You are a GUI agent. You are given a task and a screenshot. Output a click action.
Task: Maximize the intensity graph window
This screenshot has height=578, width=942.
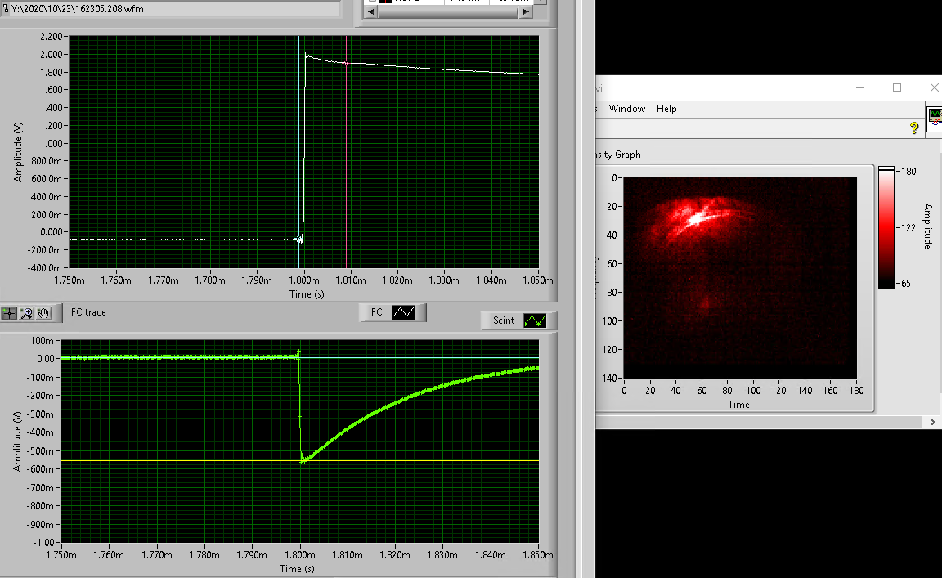point(897,87)
